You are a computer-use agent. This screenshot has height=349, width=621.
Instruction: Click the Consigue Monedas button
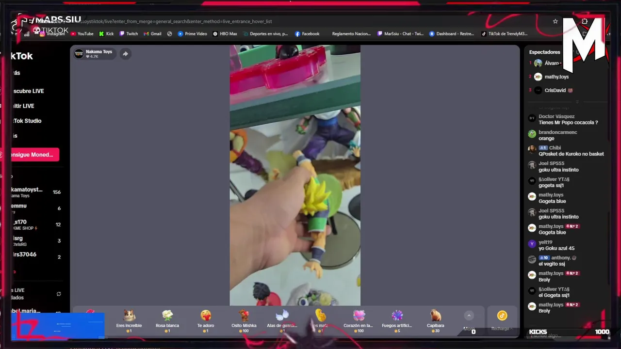coord(35,155)
